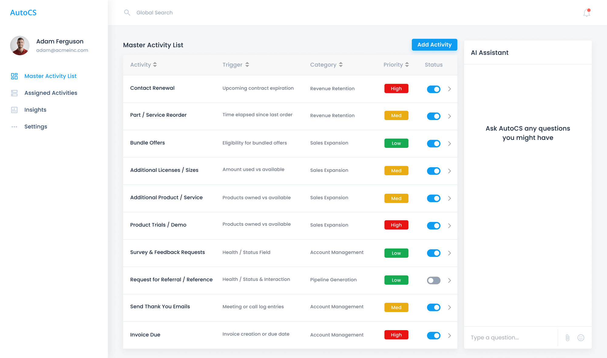Click the notification bell icon

[586, 13]
